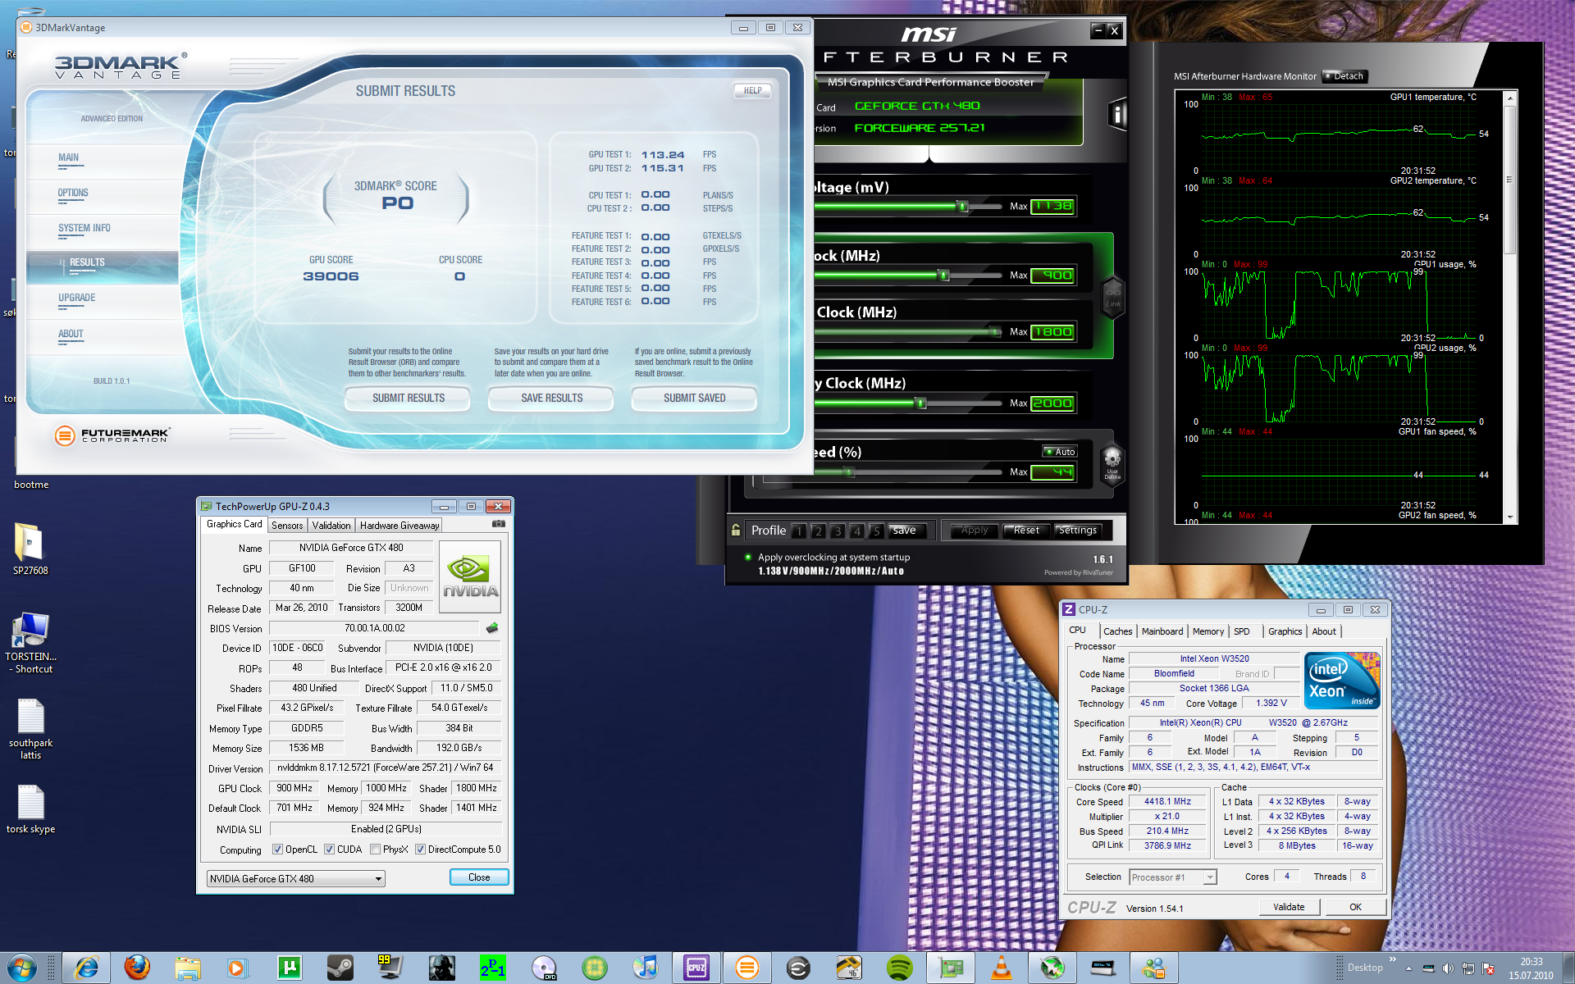
Task: Click the SUBMIT RESULTS button
Action: (408, 398)
